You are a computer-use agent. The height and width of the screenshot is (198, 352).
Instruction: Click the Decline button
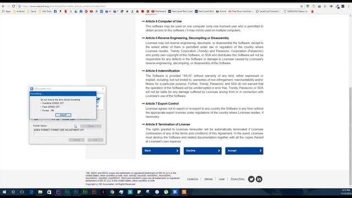(202, 151)
